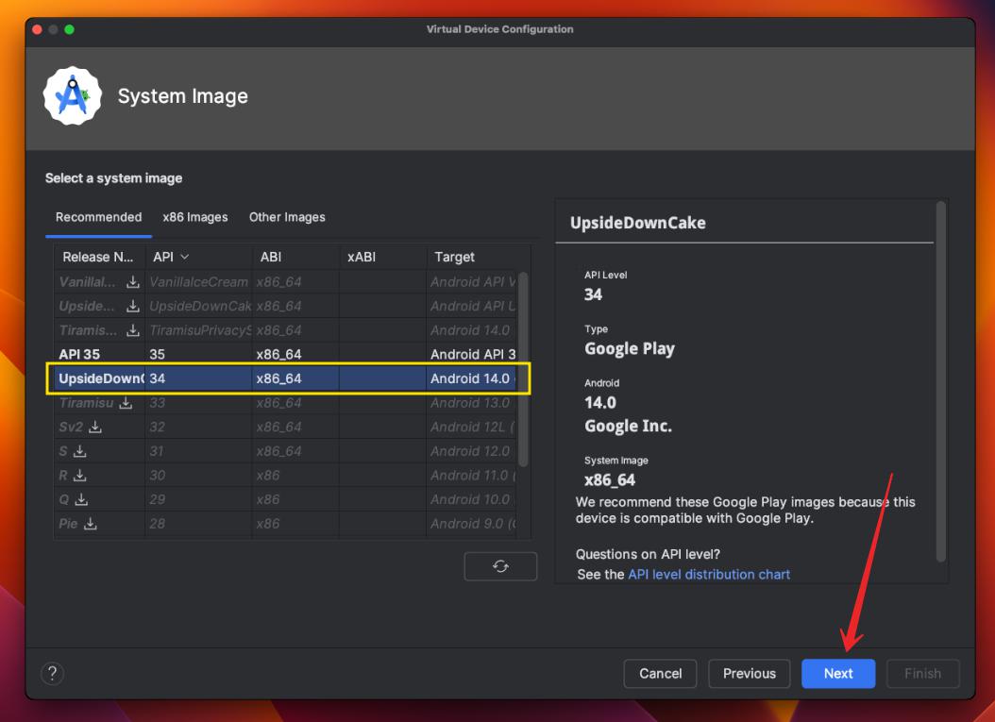This screenshot has width=995, height=722.
Task: Open the help question mark button
Action: coord(52,673)
